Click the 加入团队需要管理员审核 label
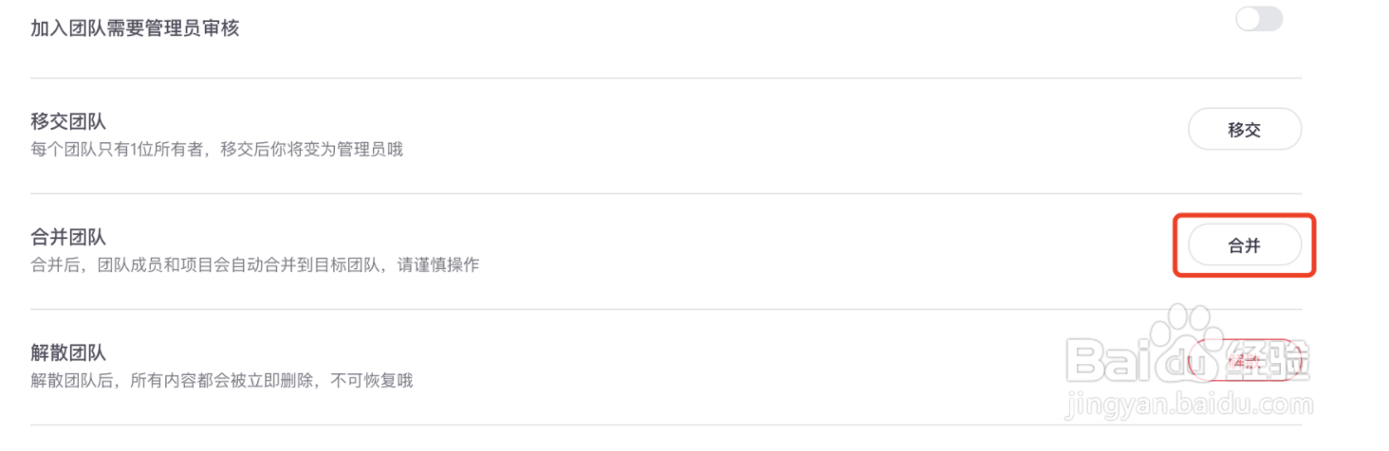Viewport: 1389px width, 451px height. click(135, 28)
